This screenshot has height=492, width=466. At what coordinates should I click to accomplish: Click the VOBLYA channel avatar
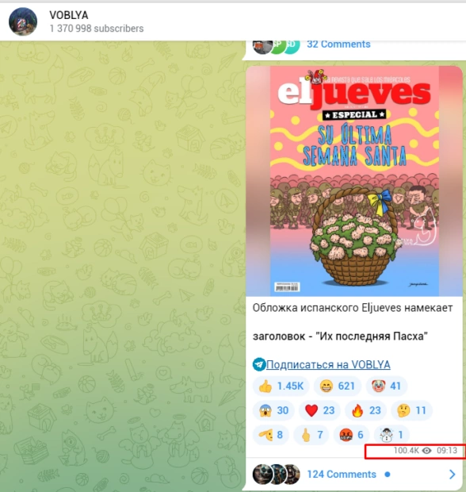23,21
